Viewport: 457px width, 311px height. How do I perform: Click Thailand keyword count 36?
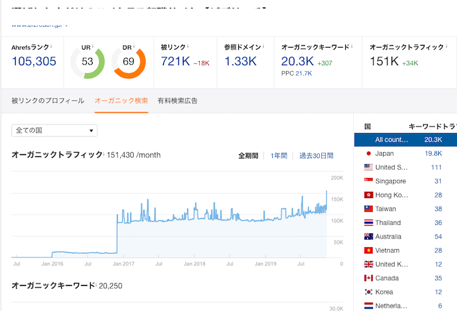coord(438,222)
